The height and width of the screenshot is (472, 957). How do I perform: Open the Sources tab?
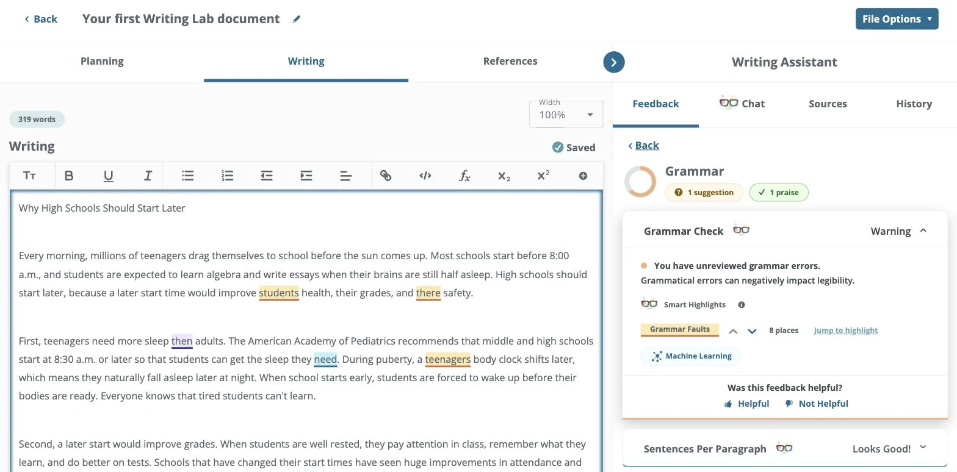point(828,104)
